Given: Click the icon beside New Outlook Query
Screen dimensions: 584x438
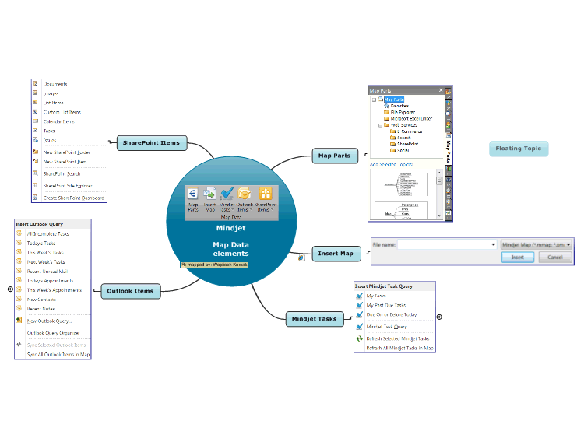Looking at the screenshot, I should 19,320.
